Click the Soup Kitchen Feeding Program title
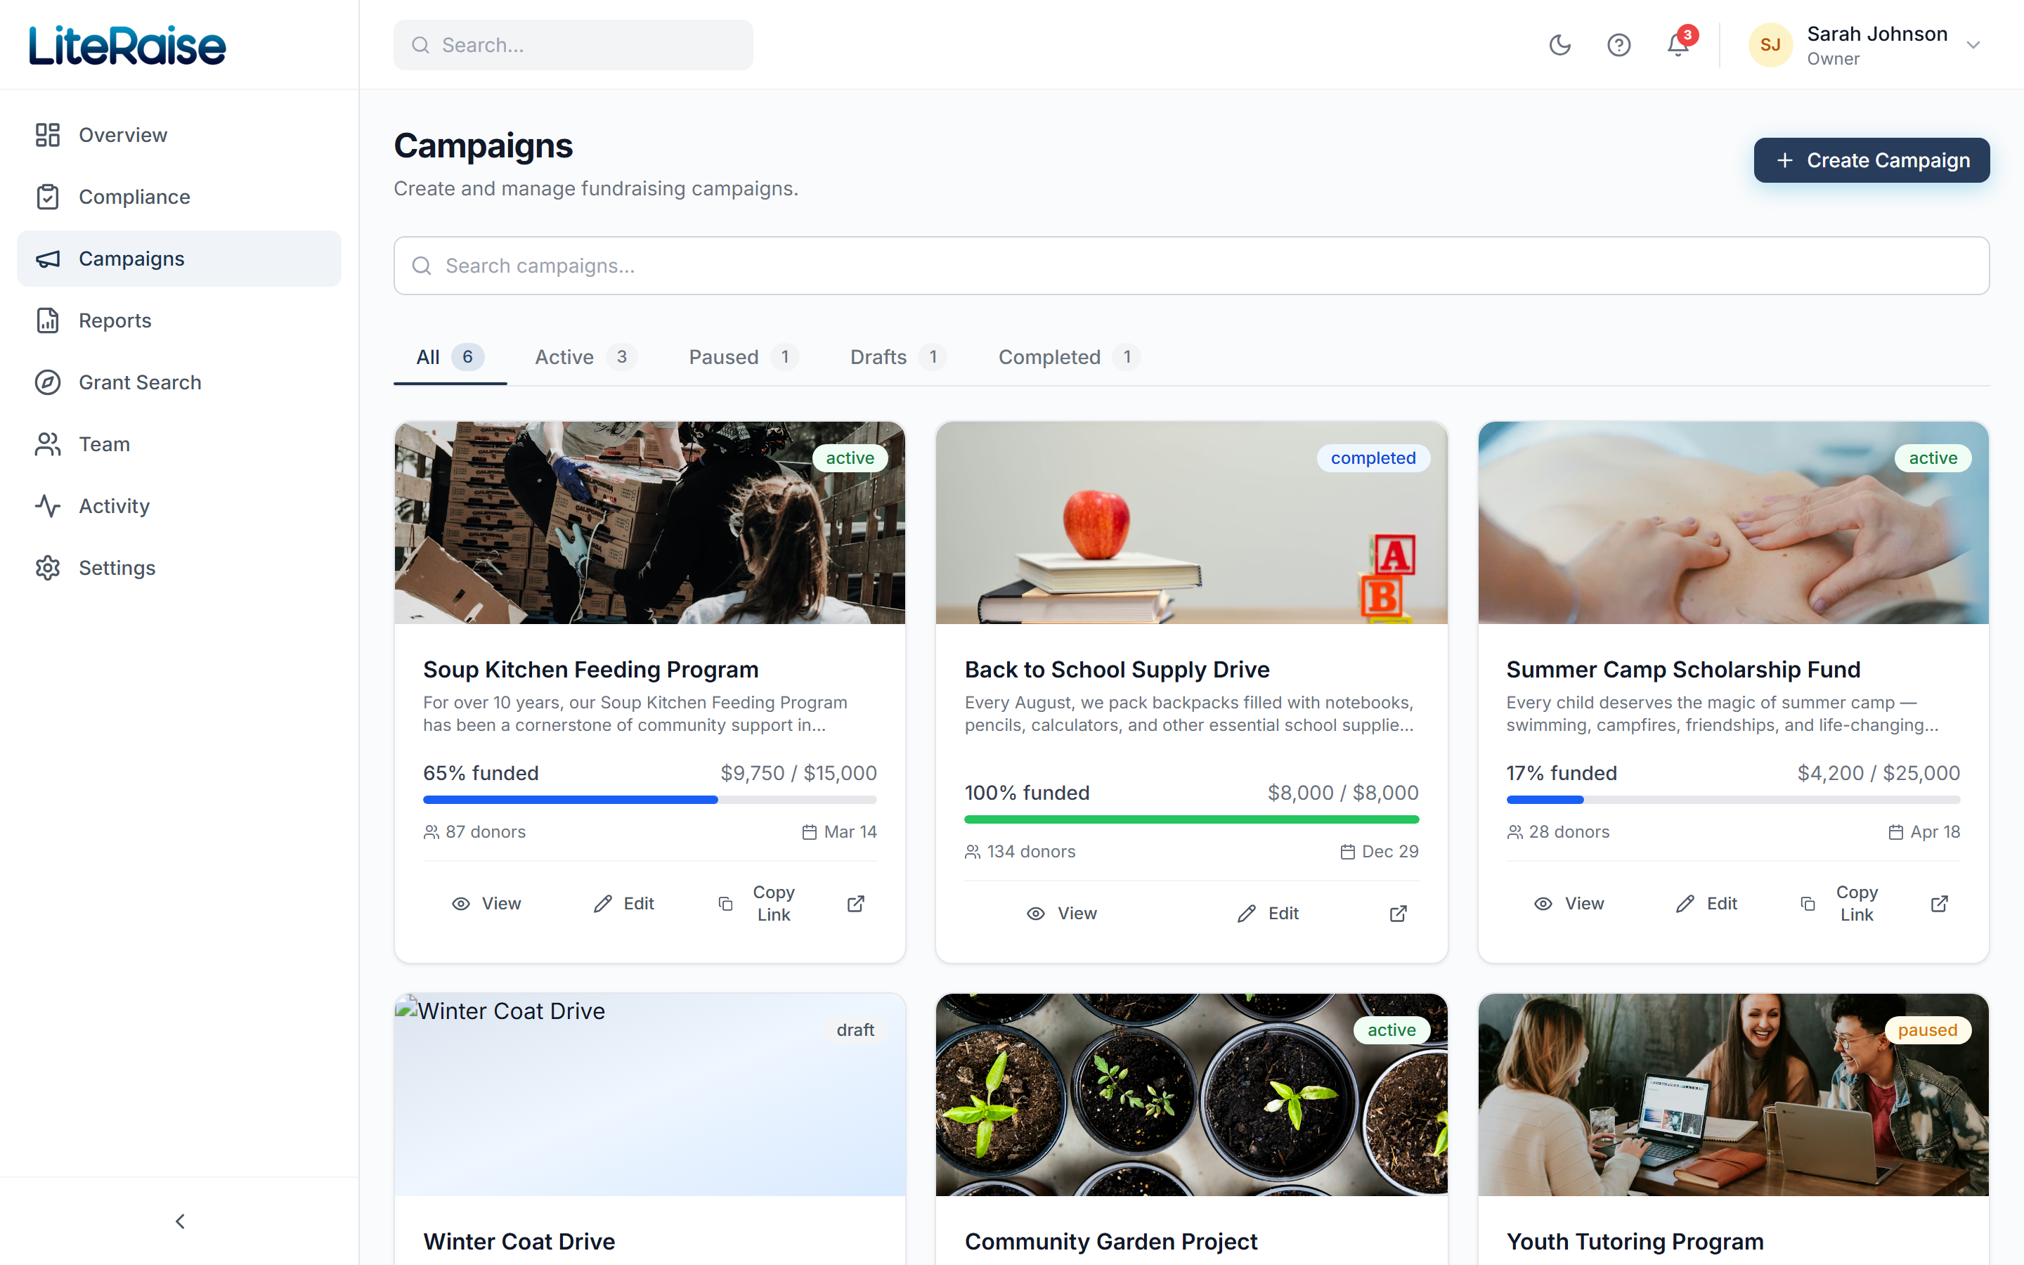Image resolution: width=2024 pixels, height=1265 pixels. coord(590,669)
